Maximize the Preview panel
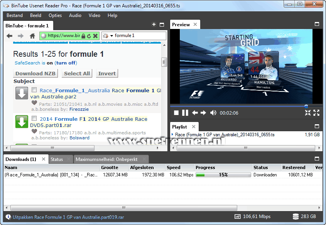 tap(317, 24)
